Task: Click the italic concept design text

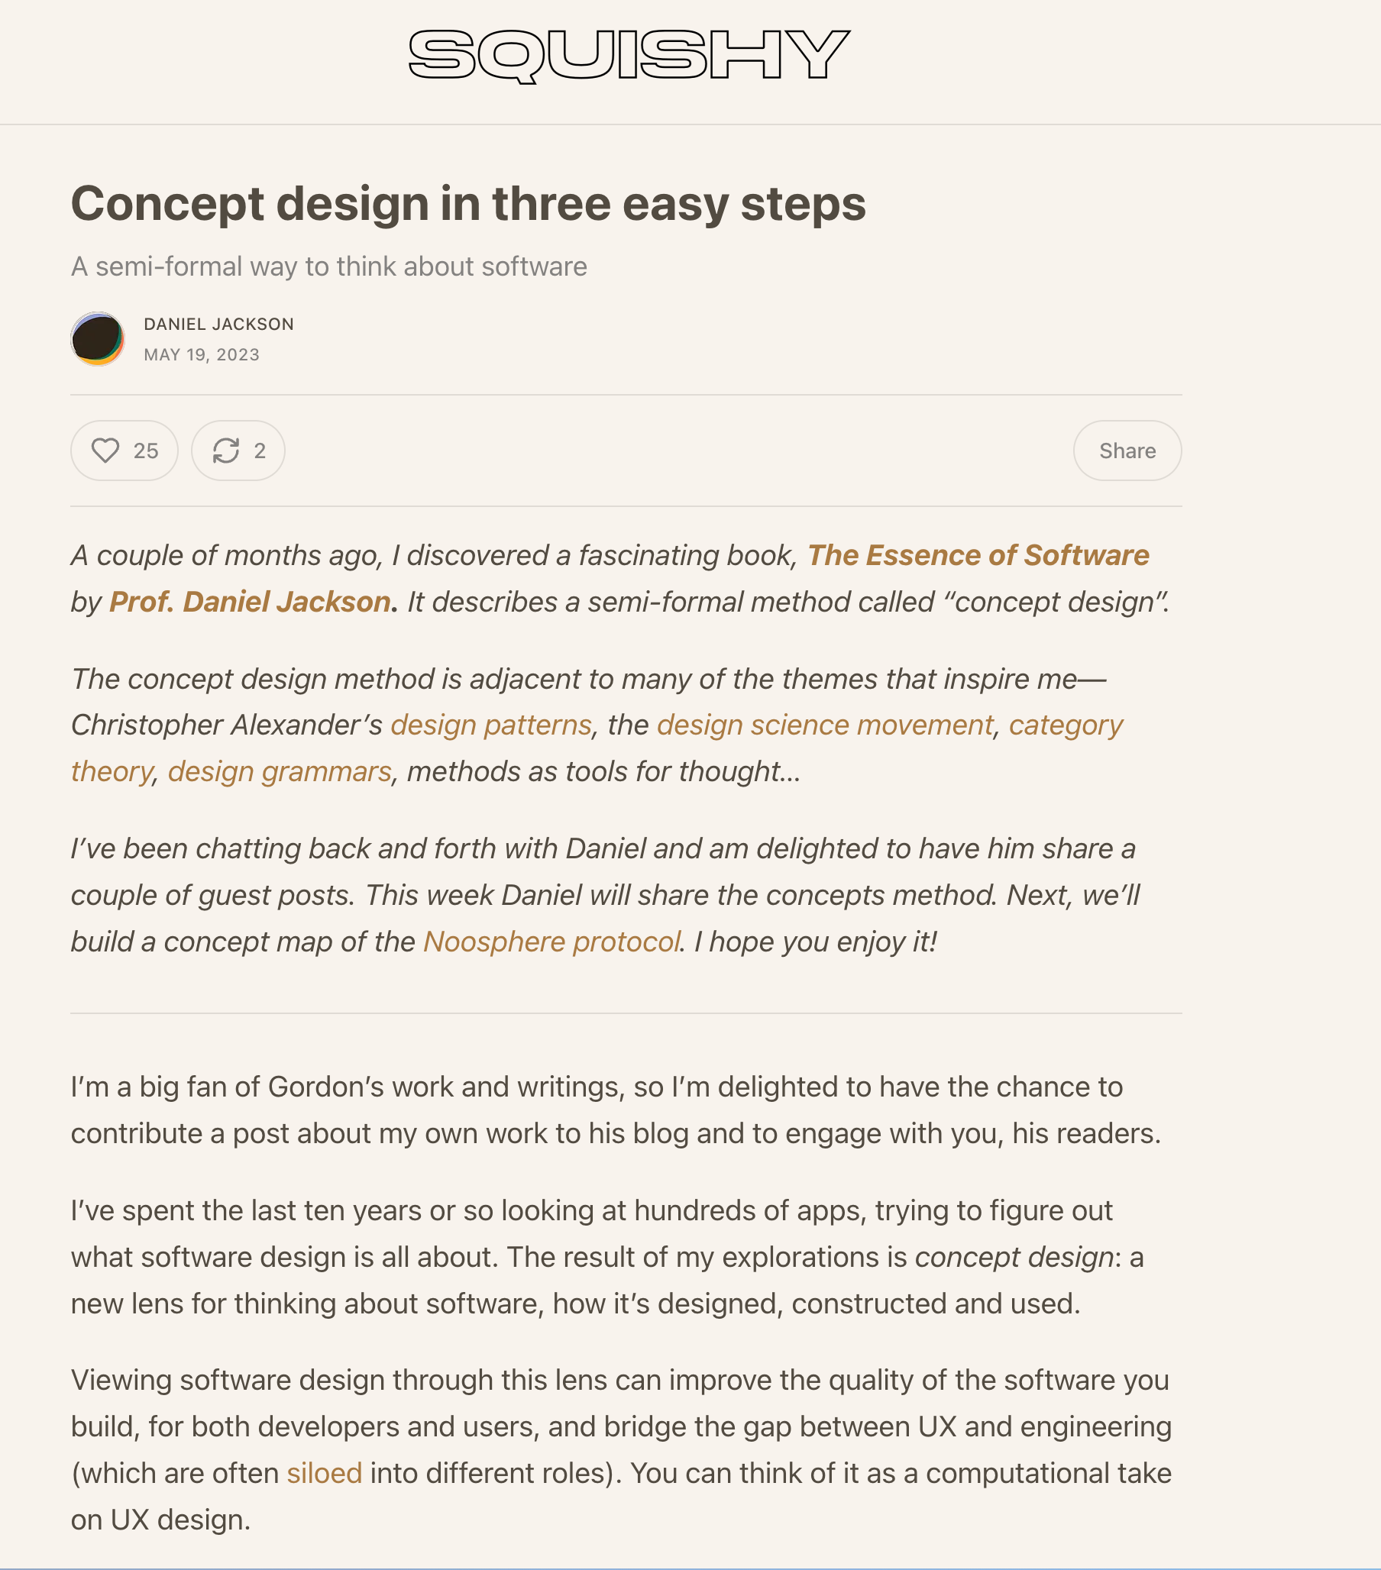Action: (1014, 1258)
